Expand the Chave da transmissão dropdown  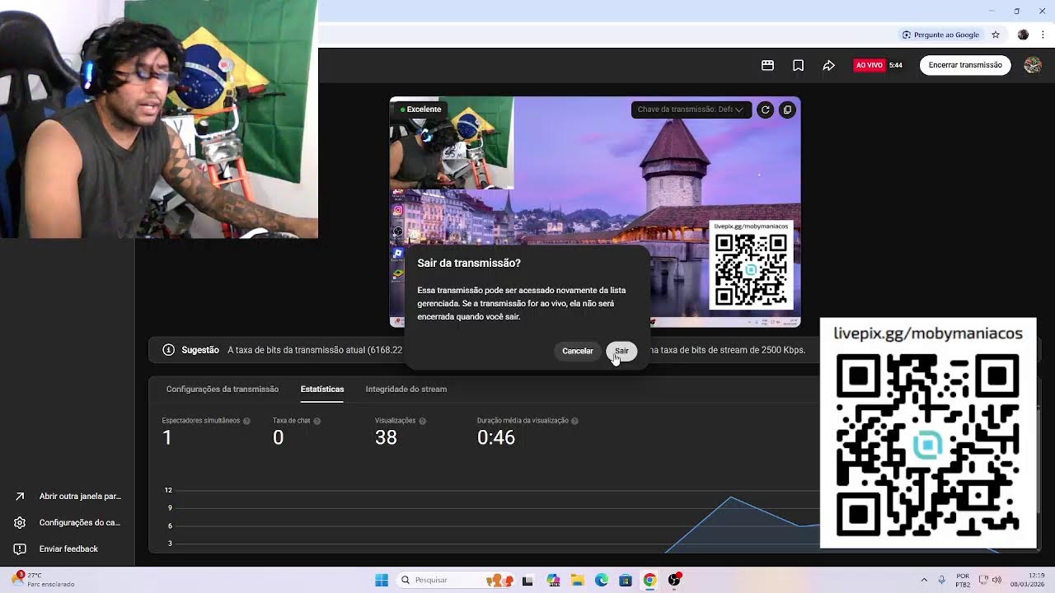(x=691, y=110)
